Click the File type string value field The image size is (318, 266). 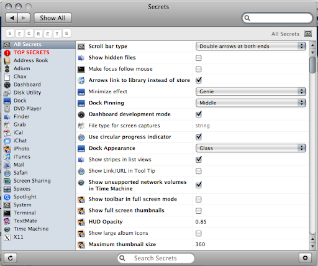tap(202, 126)
